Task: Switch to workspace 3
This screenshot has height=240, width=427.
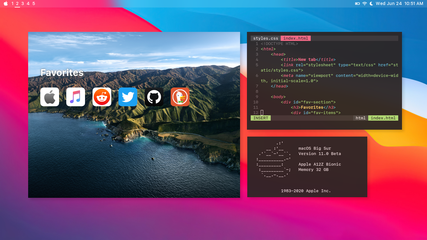Action: (x=23, y=3)
